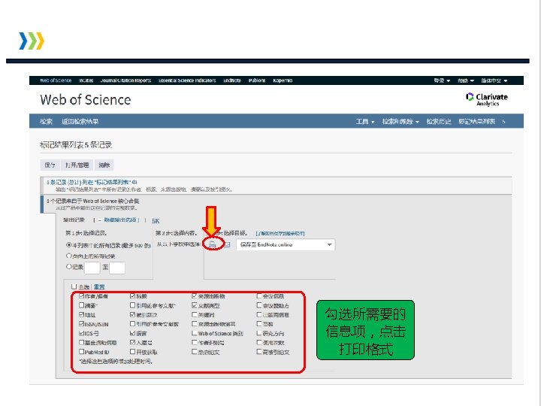
Task: Click the 重置 reset link
Action: [99, 287]
